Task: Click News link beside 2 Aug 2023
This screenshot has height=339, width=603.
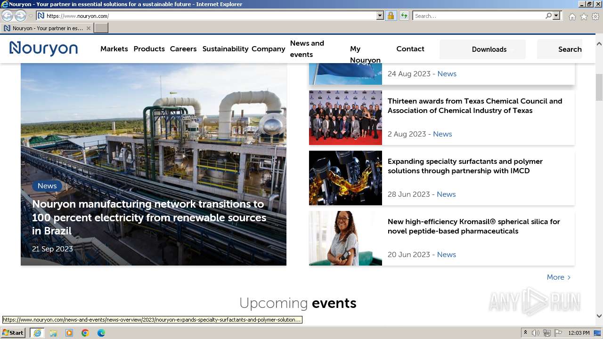Action: point(442,134)
